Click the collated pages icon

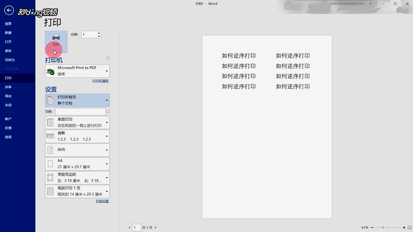[x=50, y=136]
